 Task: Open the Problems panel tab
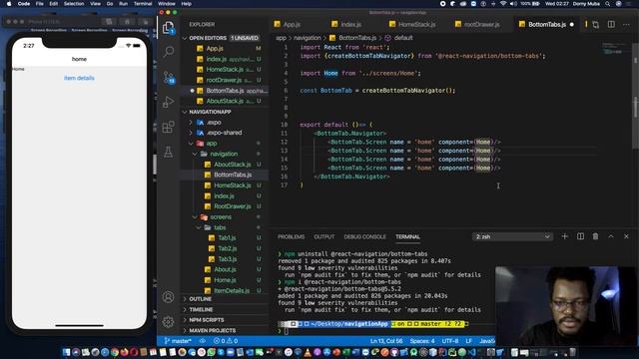click(291, 237)
